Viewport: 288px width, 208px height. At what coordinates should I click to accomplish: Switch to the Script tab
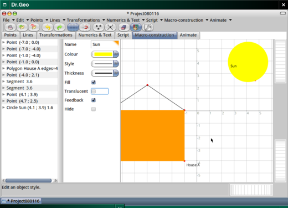(x=123, y=35)
